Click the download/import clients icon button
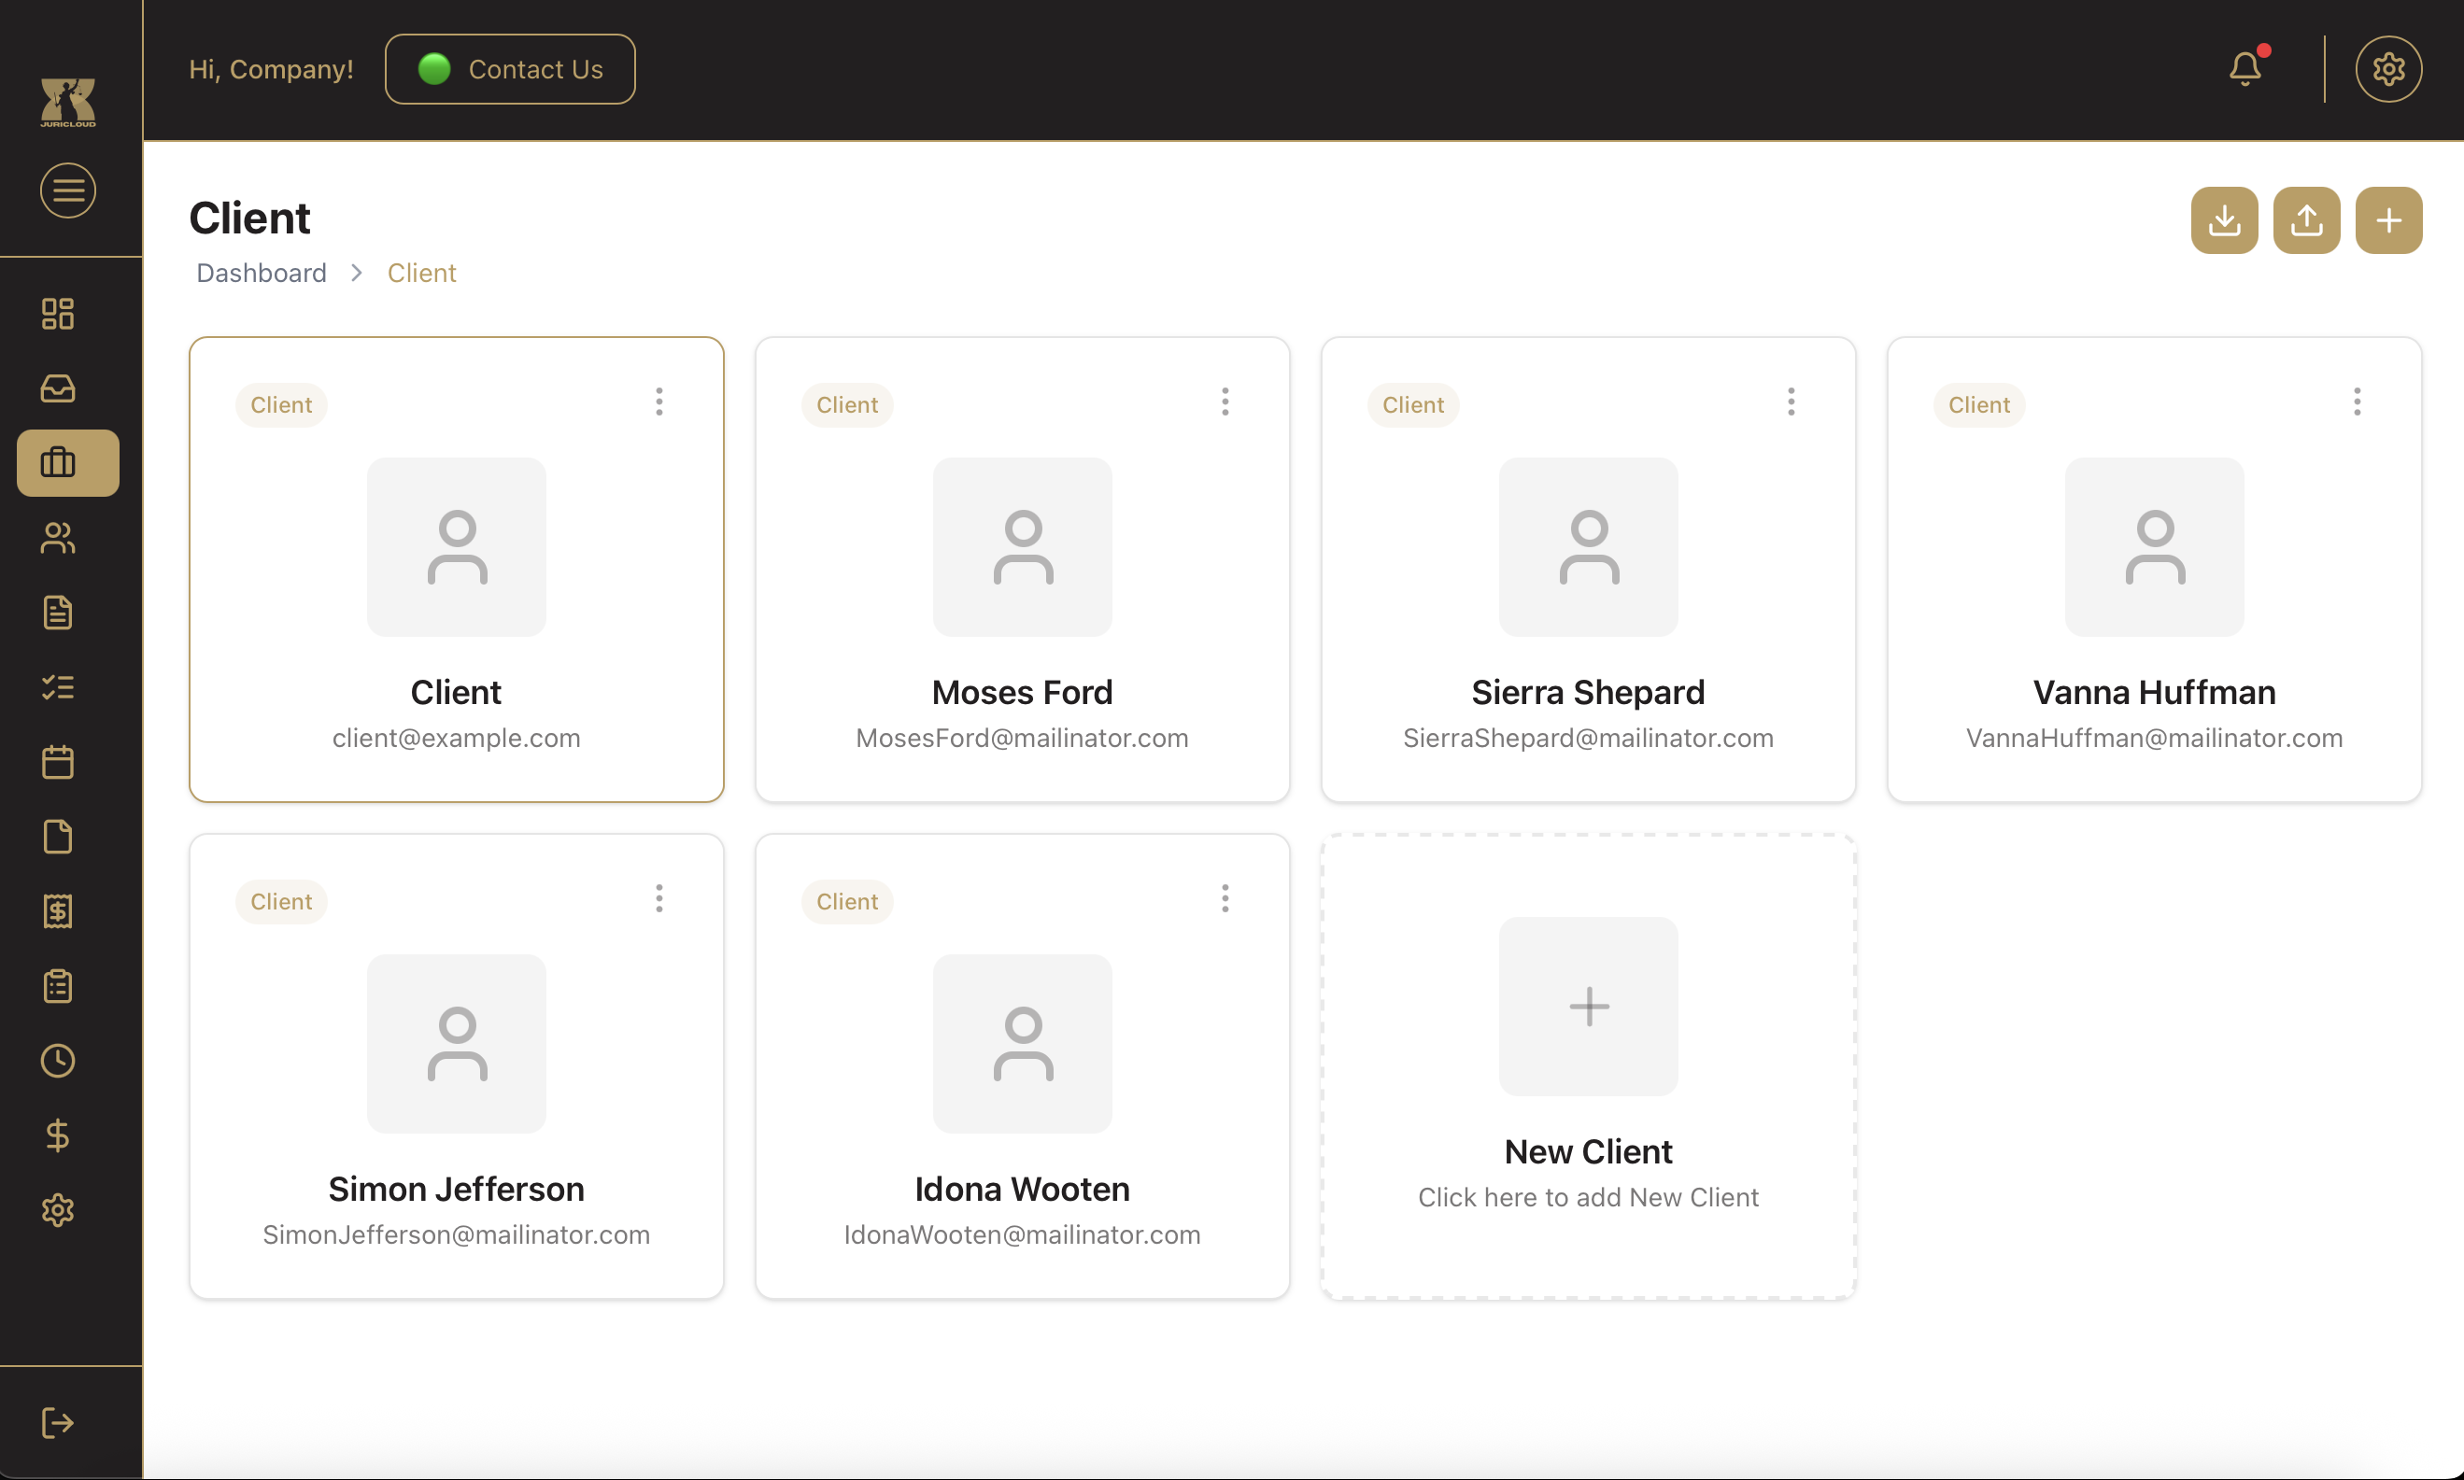This screenshot has width=2464, height=1480. pyautogui.click(x=2224, y=219)
